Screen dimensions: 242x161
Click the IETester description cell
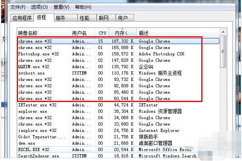pyautogui.click(x=148, y=105)
